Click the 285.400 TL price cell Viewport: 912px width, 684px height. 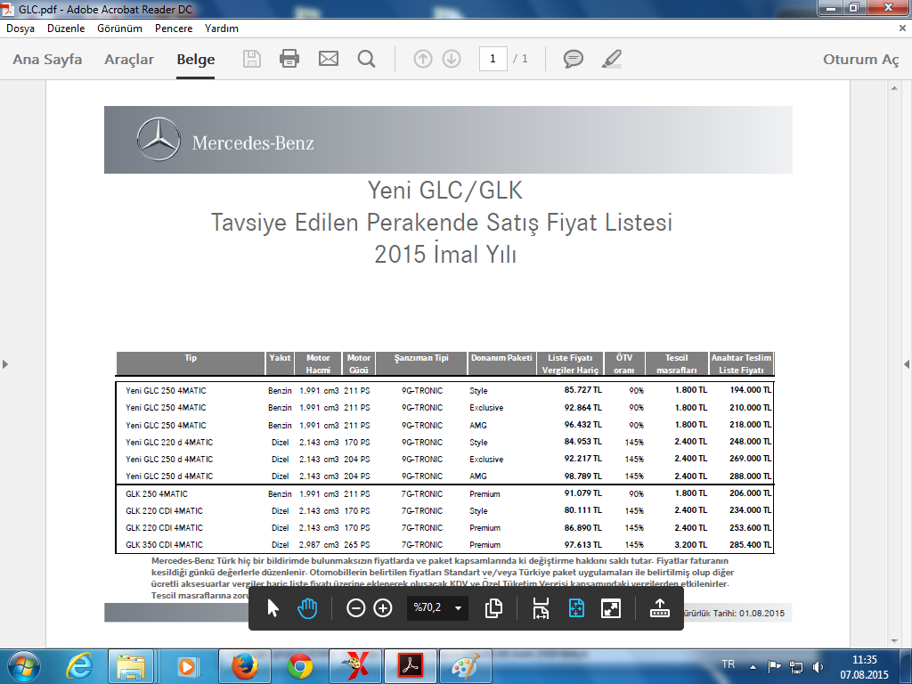coord(750,544)
